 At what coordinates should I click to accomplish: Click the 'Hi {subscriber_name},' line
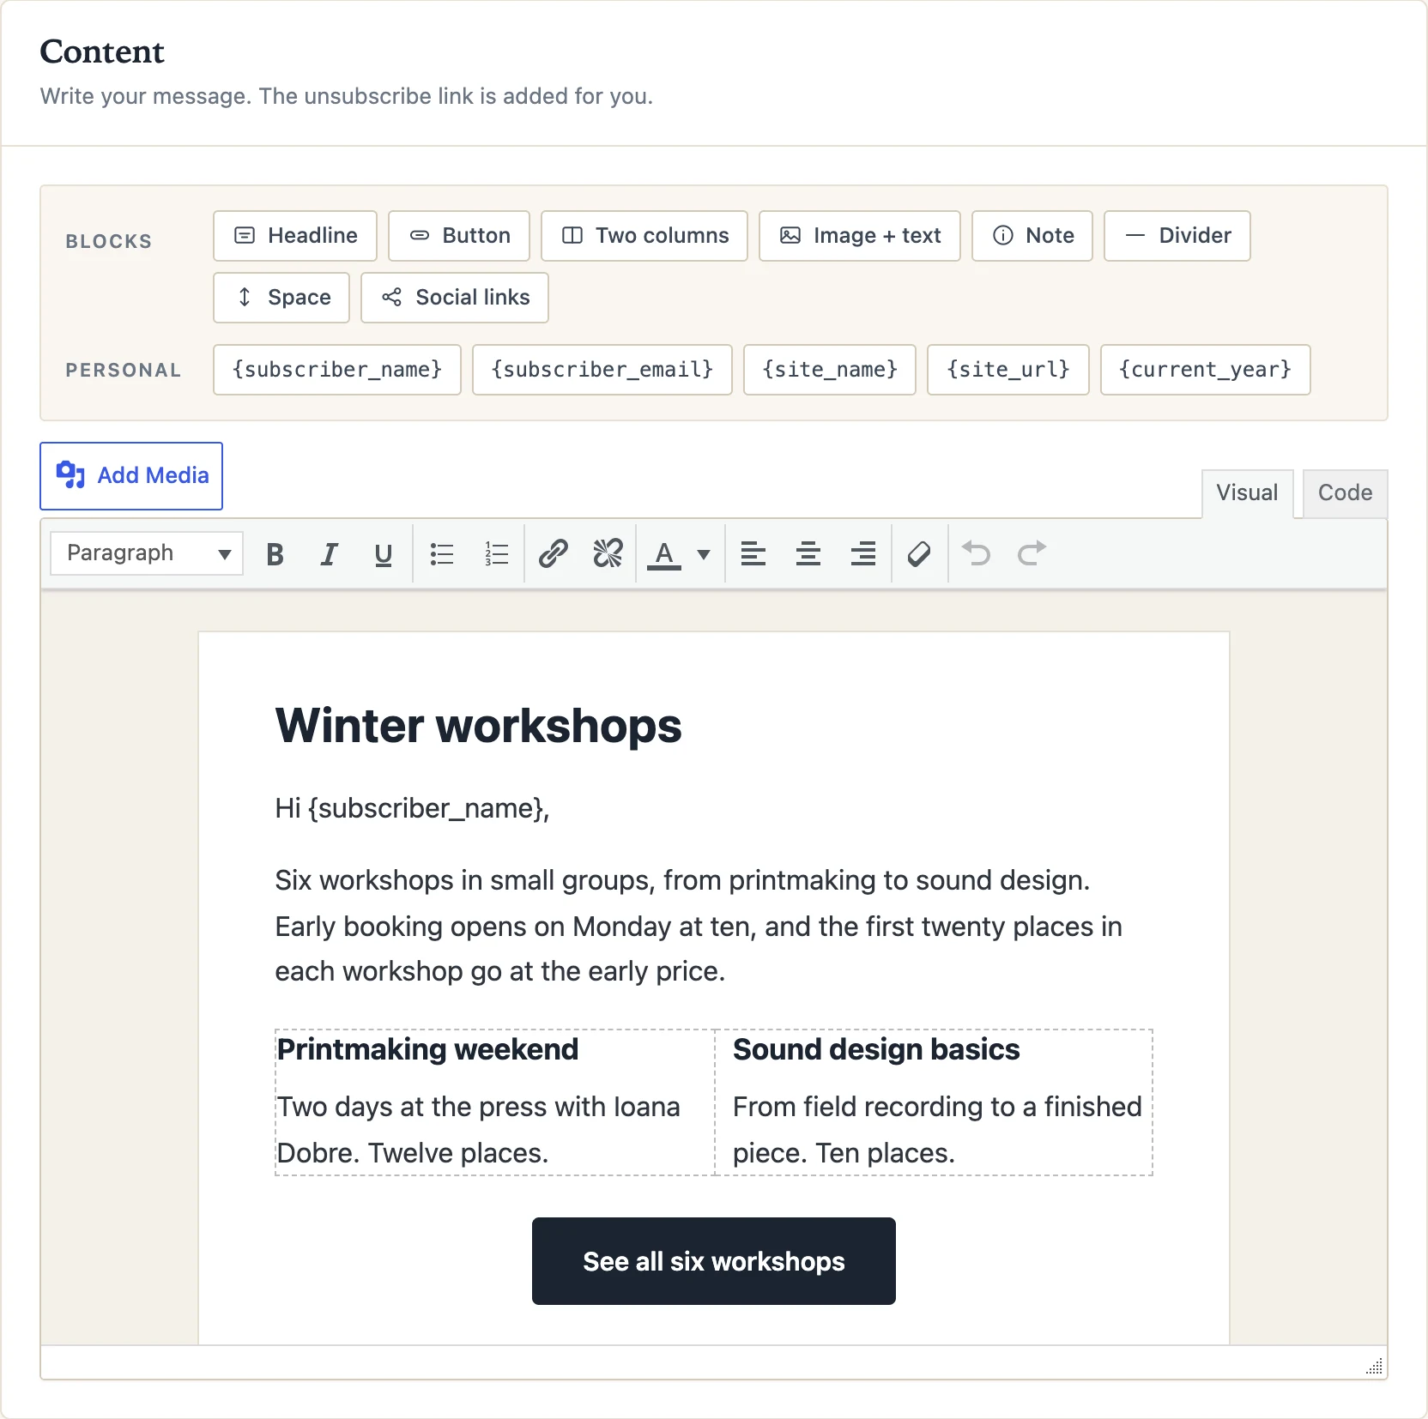point(413,809)
